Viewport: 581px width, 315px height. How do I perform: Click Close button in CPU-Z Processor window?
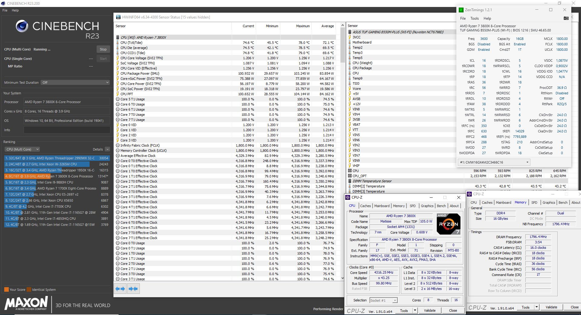453,310
